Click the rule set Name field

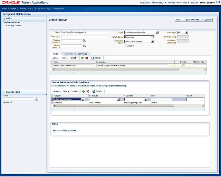click(x=85, y=32)
